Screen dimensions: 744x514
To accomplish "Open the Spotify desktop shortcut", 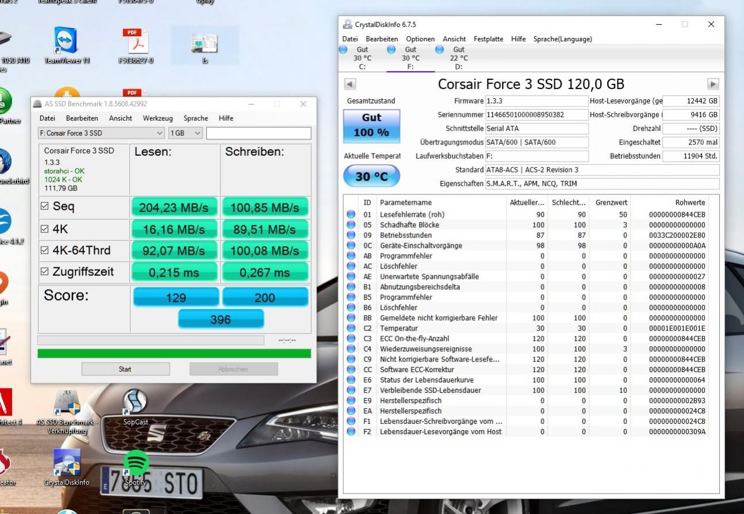I will pyautogui.click(x=136, y=468).
